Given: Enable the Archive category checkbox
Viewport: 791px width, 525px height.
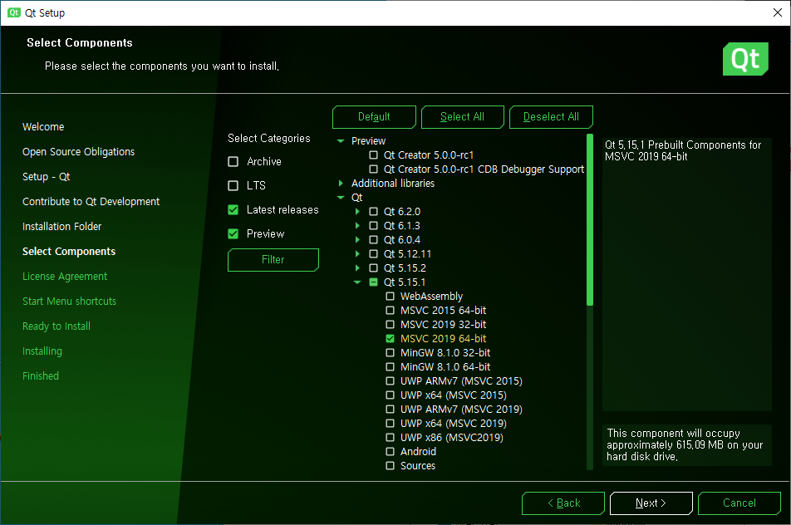Looking at the screenshot, I should click(233, 161).
